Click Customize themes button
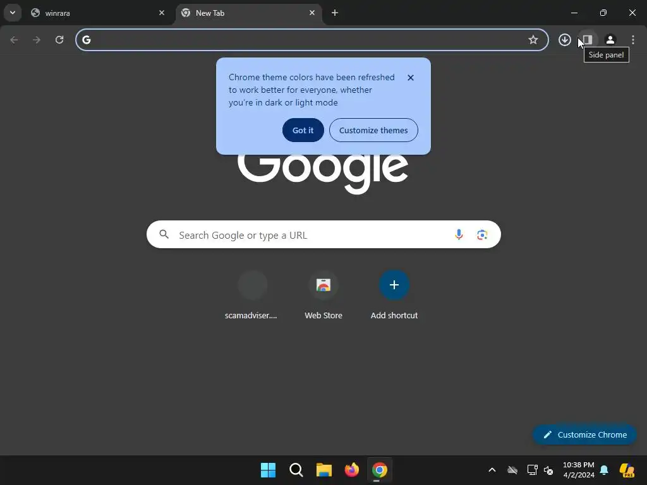Image resolution: width=647 pixels, height=485 pixels. coord(373,130)
